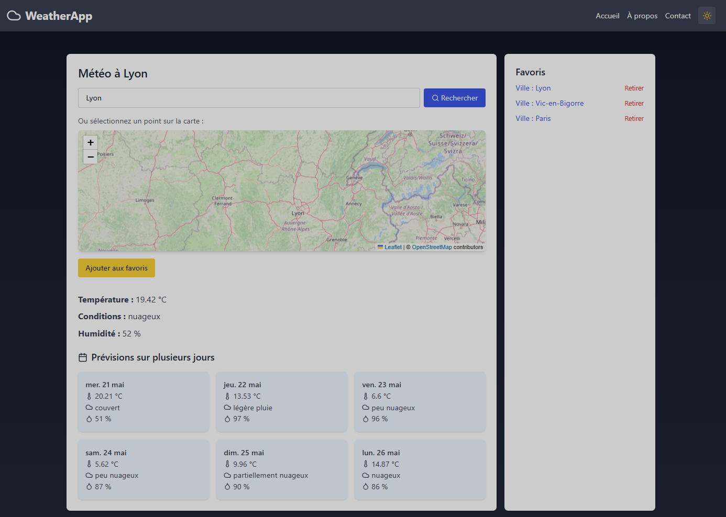Open the Accueil navigation item

click(x=607, y=16)
